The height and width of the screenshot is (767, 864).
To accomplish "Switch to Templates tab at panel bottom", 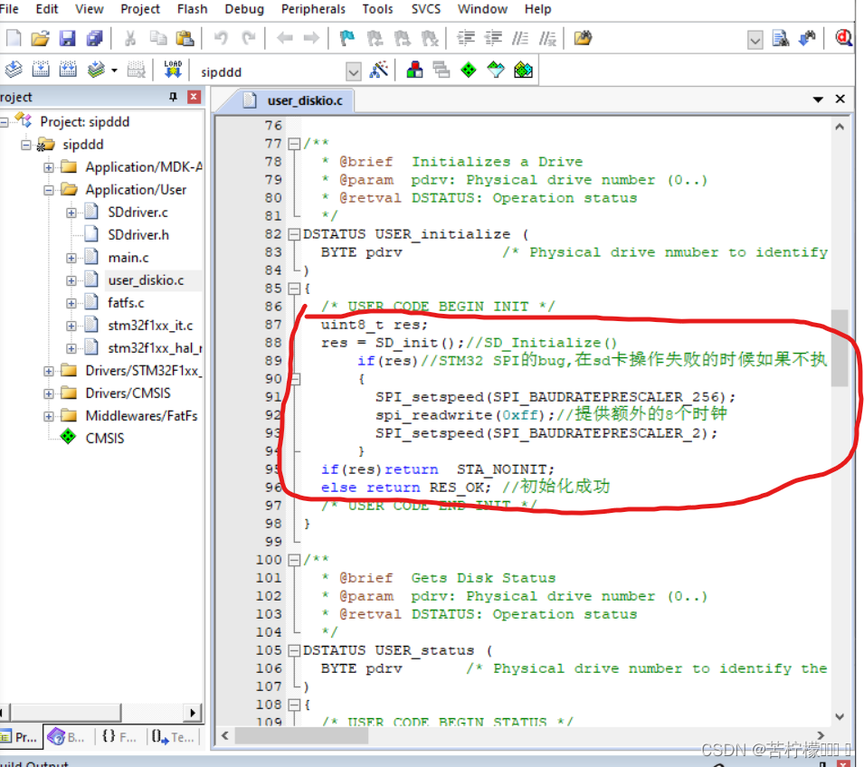I will click(174, 736).
